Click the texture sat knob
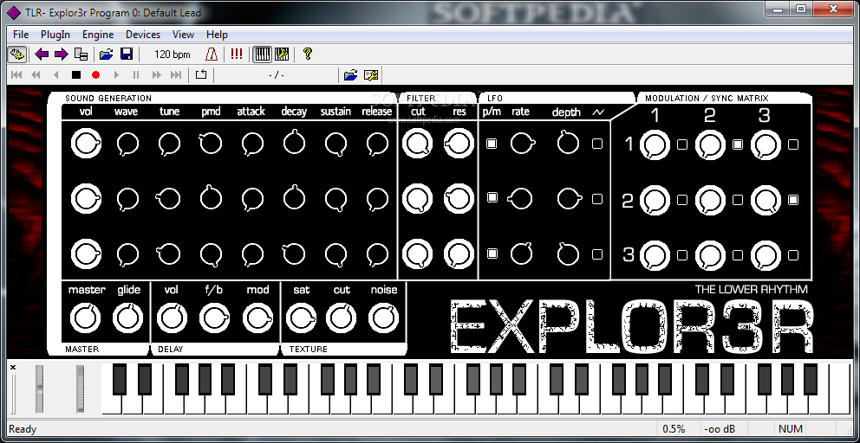The width and height of the screenshot is (860, 443). coord(301,318)
